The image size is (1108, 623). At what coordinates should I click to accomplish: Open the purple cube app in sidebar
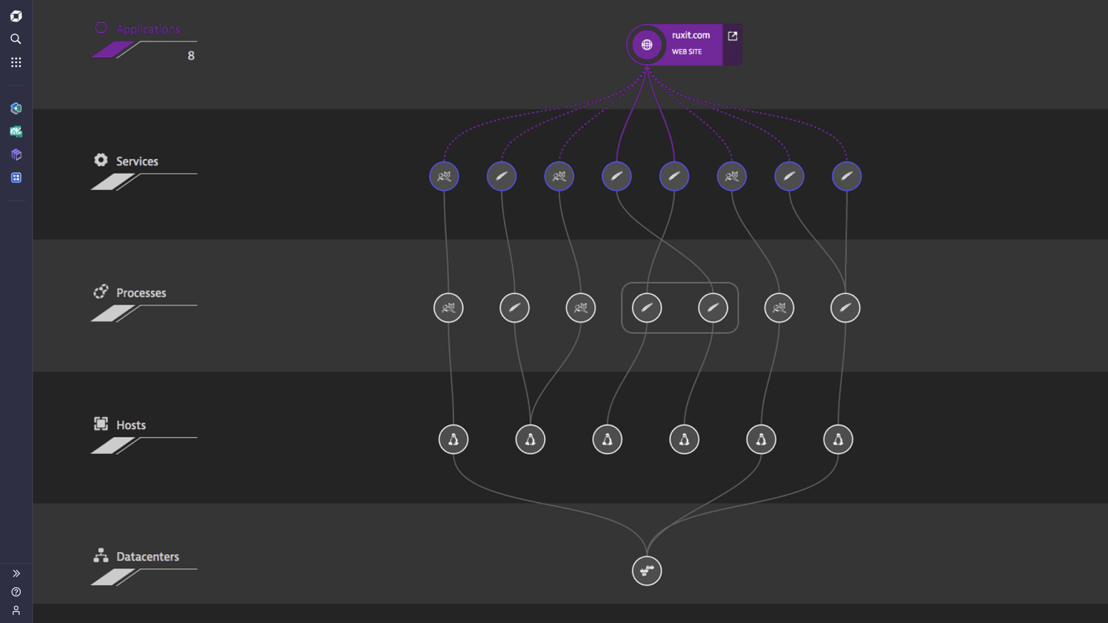point(16,155)
